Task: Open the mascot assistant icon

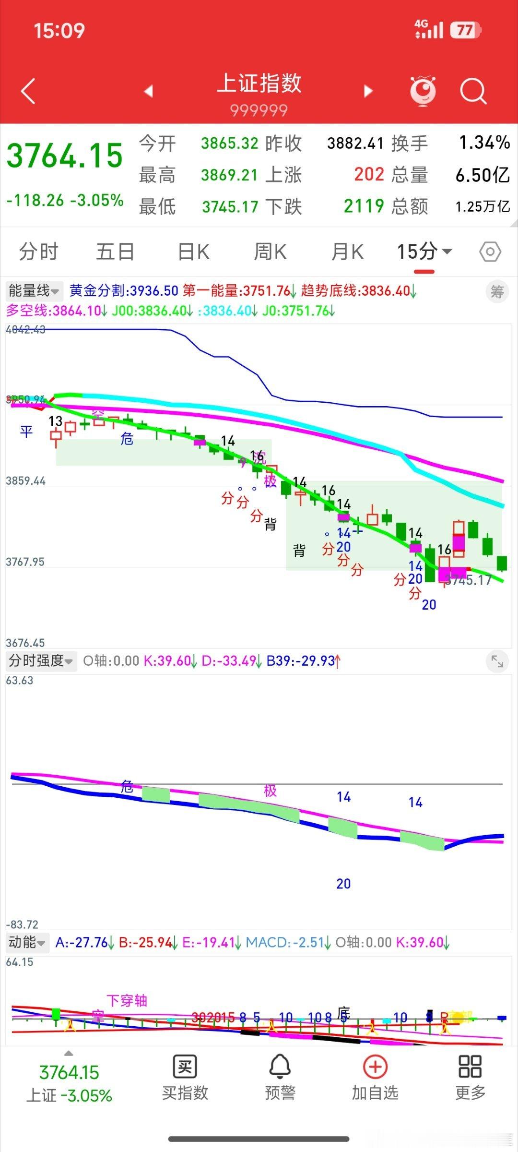Action: [423, 90]
